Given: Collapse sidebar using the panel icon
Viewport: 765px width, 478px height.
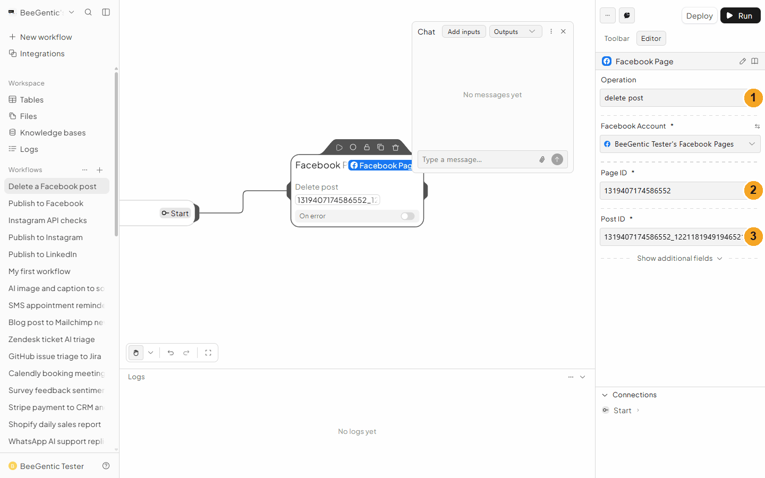Looking at the screenshot, I should click(x=106, y=12).
